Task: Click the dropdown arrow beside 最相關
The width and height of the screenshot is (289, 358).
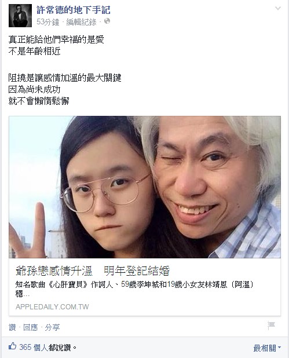Action: (x=279, y=348)
